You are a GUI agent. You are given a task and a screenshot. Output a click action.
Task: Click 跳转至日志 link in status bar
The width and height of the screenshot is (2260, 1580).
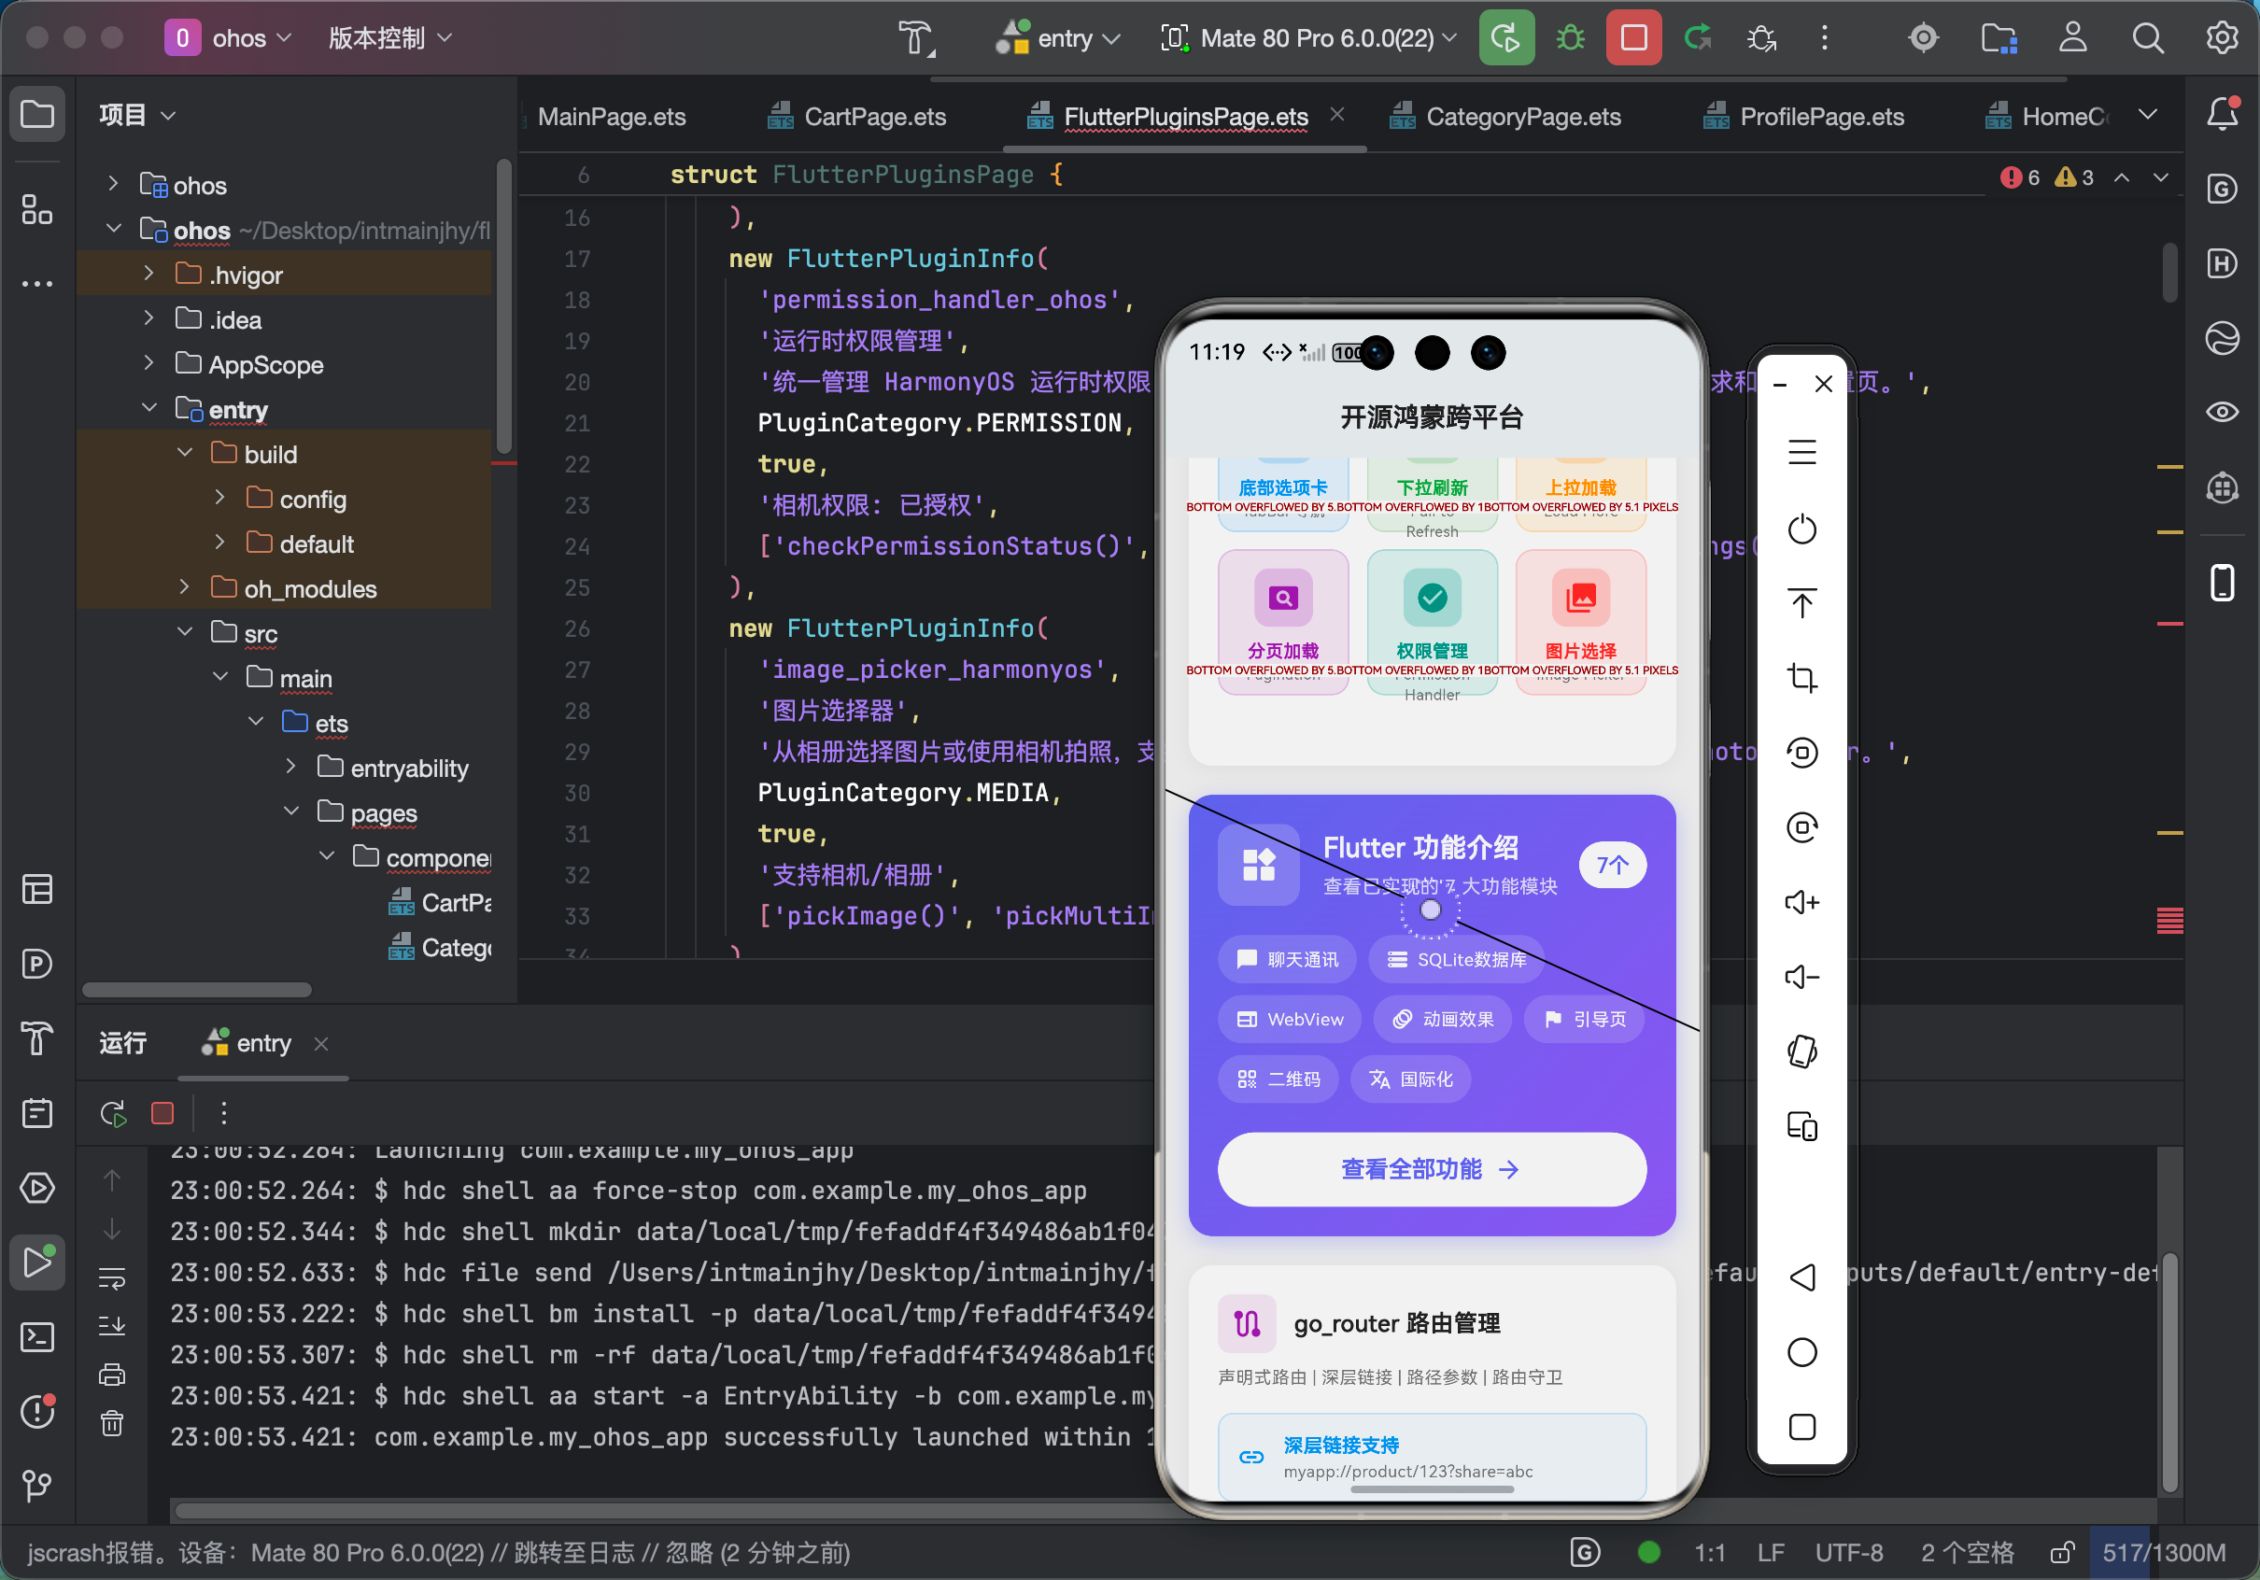pos(573,1552)
